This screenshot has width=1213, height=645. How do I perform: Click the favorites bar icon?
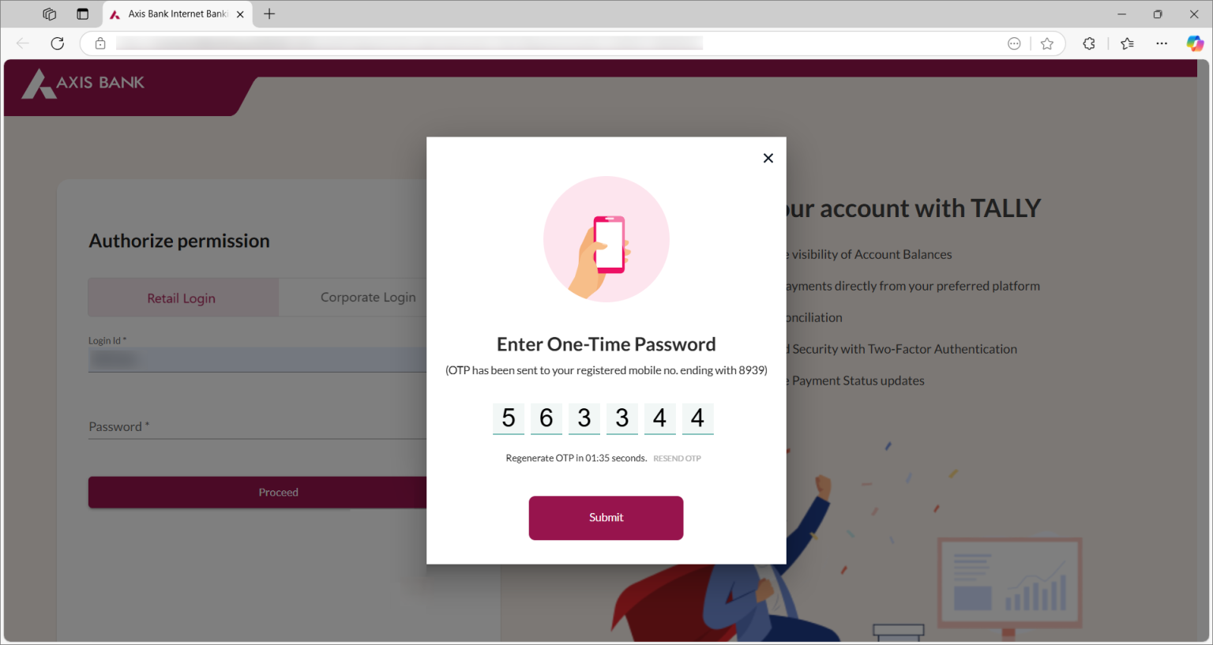tap(1127, 43)
